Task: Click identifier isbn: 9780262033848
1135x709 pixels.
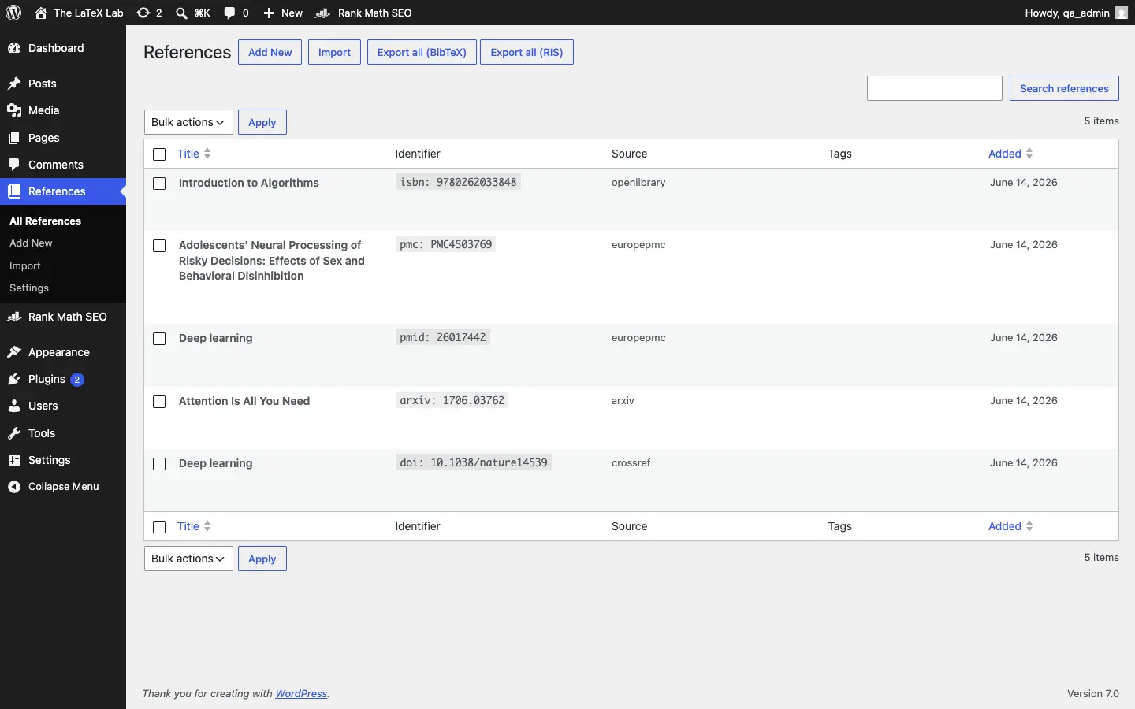Action: click(458, 182)
